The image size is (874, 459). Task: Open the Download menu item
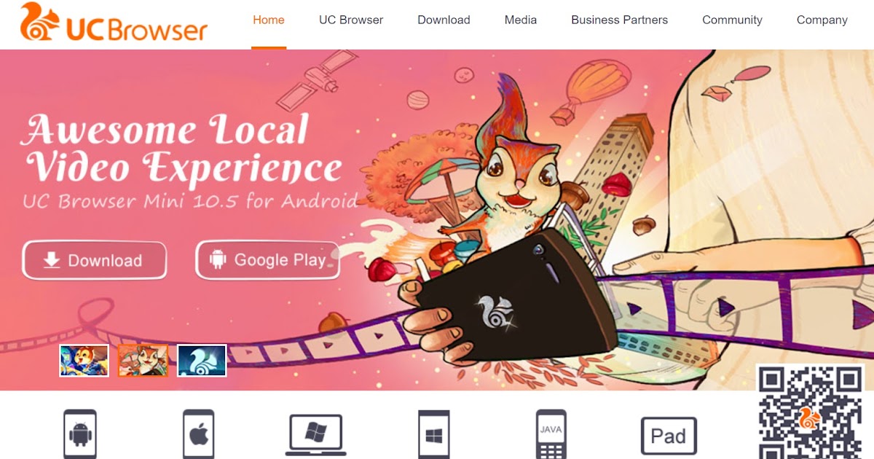point(444,20)
